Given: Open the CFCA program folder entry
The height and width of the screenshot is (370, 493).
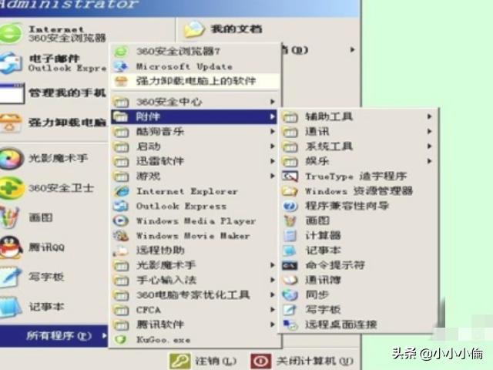Looking at the screenshot, I should pyautogui.click(x=194, y=310).
